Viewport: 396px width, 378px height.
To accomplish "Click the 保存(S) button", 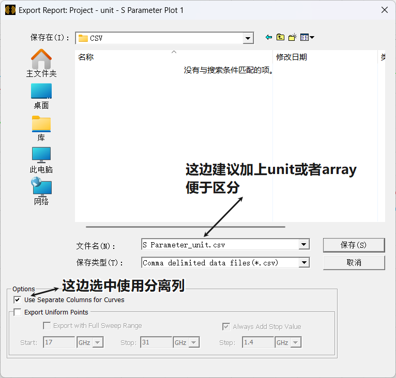I will [354, 245].
